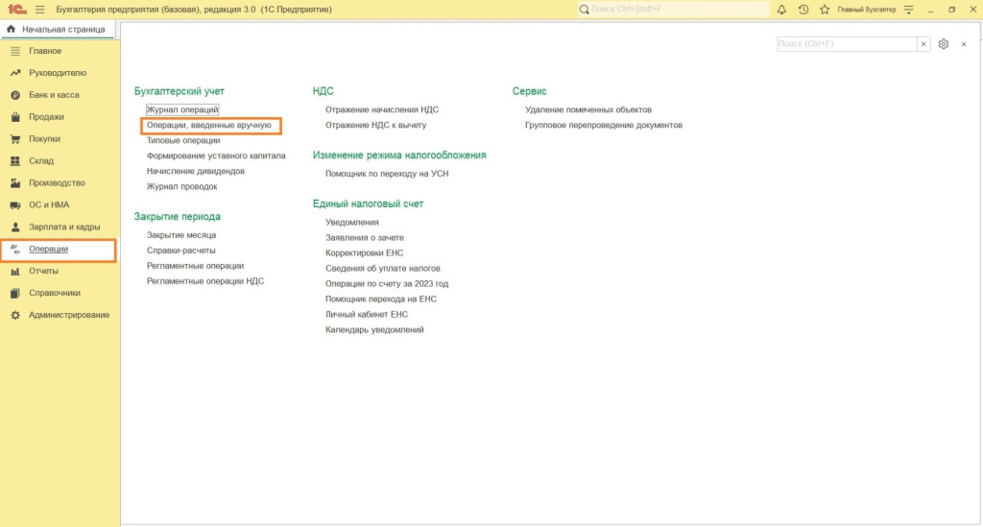Click the Покупки cart icon
The width and height of the screenshot is (983, 527).
pyautogui.click(x=15, y=139)
